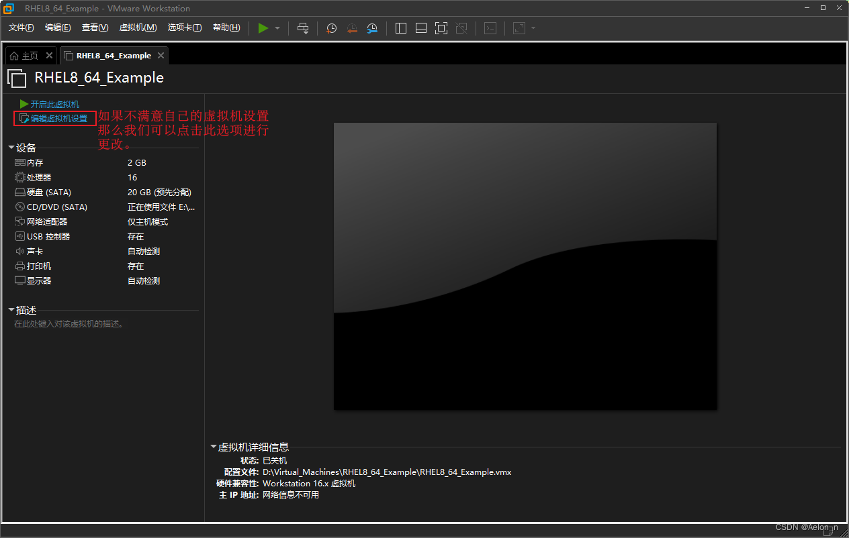
Task: Enter full screen mode icon
Action: click(441, 28)
